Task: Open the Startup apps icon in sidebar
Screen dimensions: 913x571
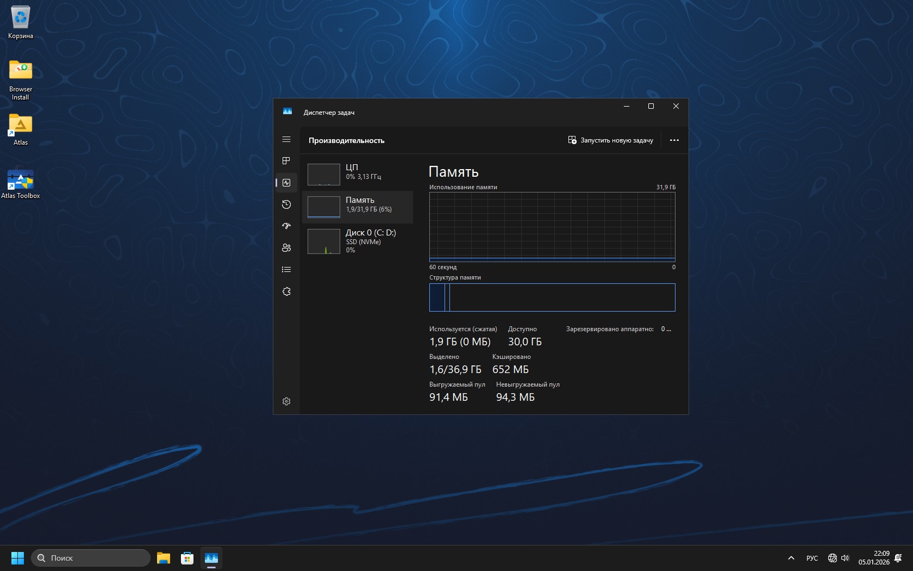Action: pos(286,226)
